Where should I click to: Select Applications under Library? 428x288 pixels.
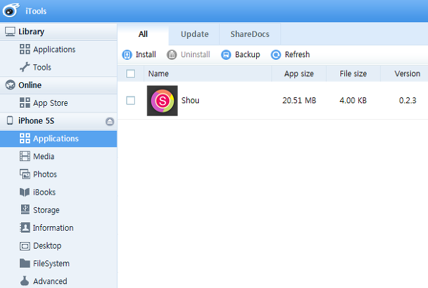pyautogui.click(x=59, y=49)
